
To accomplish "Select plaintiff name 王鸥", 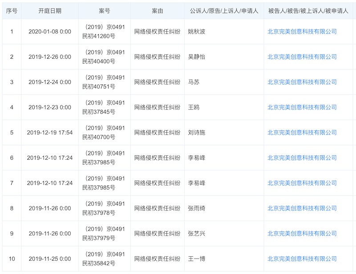I will pyautogui.click(x=194, y=107).
